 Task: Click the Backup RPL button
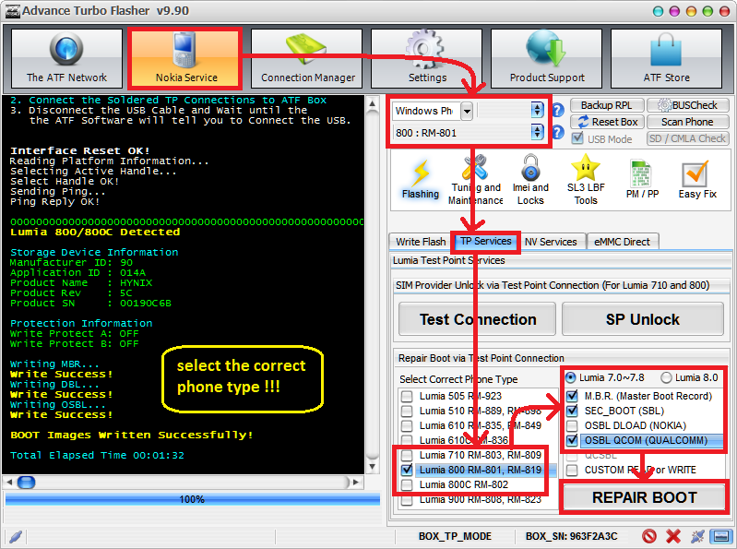click(x=606, y=105)
